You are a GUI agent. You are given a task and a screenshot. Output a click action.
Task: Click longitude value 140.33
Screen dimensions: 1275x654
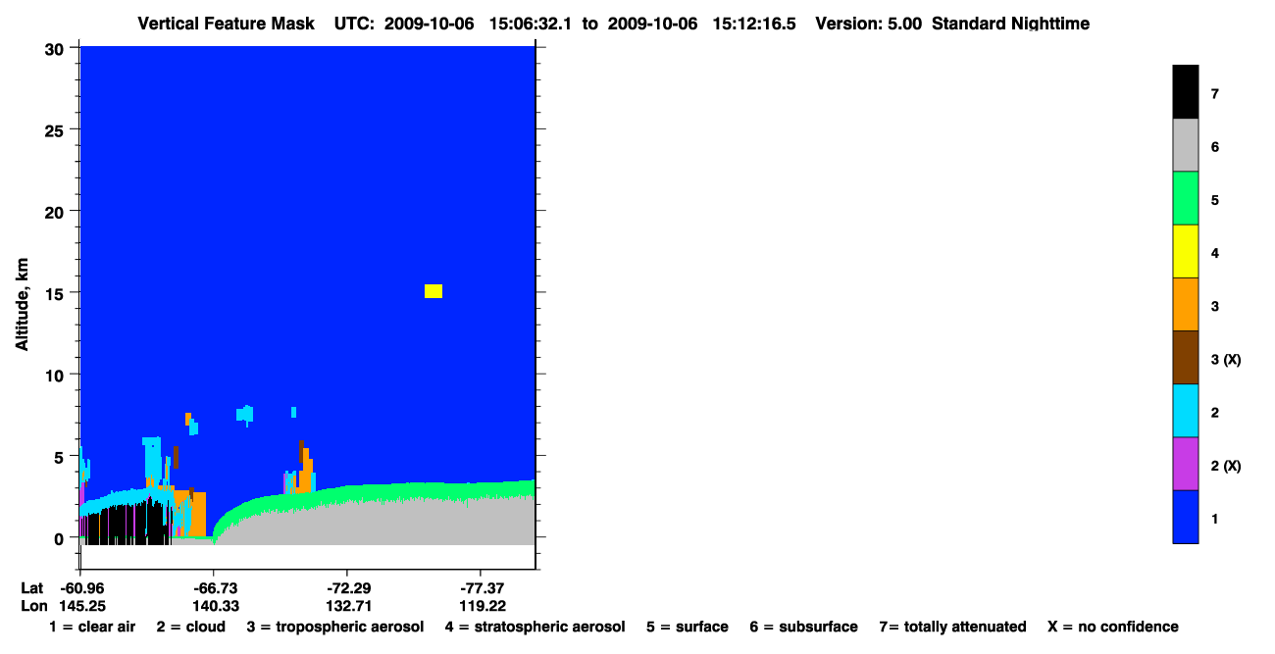215,606
